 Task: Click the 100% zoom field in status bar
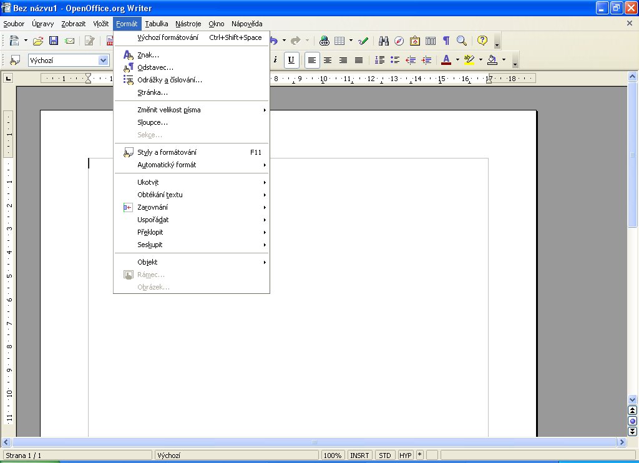click(333, 456)
